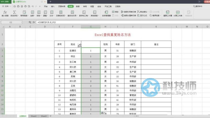The width and height of the screenshot is (210, 118).
Task: Open the Text (文本) functions icon
Action: (52, 12)
